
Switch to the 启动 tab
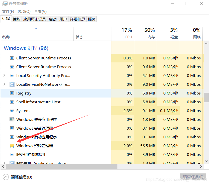coord(53,19)
